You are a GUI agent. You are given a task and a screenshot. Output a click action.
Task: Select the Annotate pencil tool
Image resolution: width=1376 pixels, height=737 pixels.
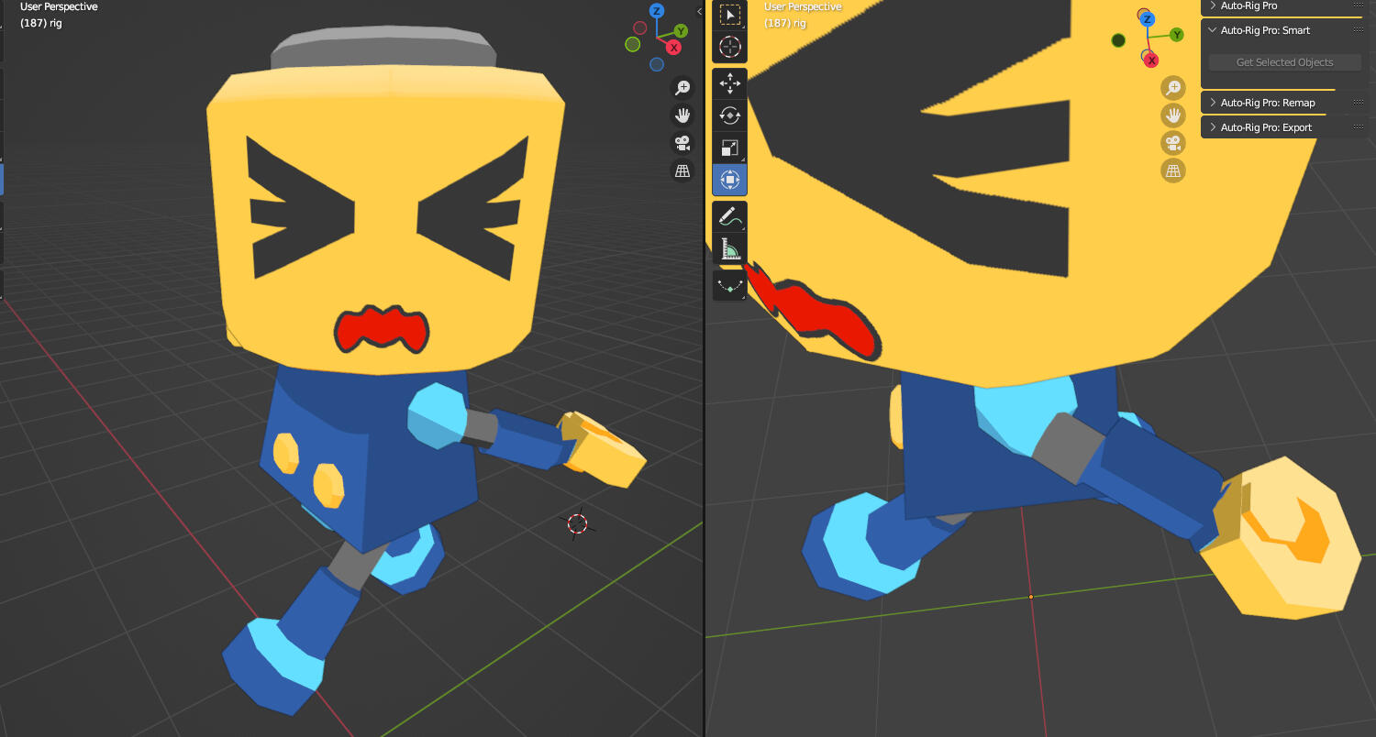[729, 217]
